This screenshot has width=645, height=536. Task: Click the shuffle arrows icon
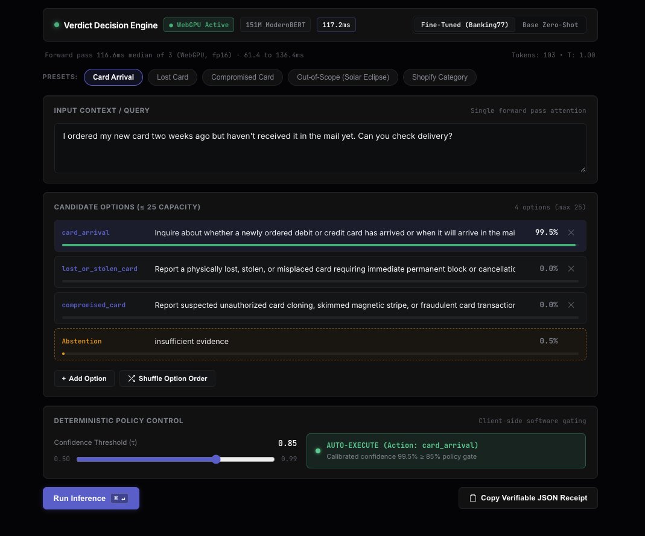coord(131,378)
